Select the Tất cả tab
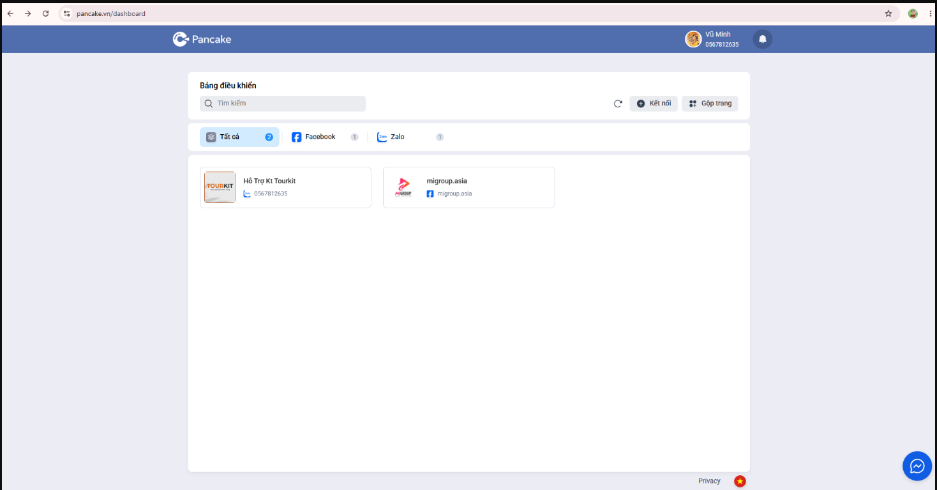Image resolution: width=937 pixels, height=490 pixels. tap(239, 137)
